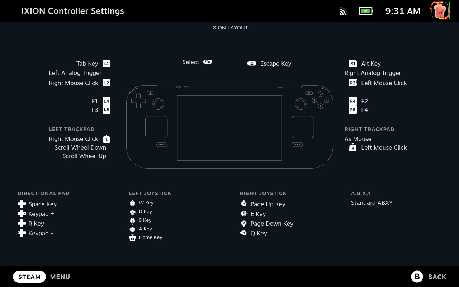This screenshot has width=459, height=287.
Task: Open the user avatar in the top bar
Action: point(440,10)
